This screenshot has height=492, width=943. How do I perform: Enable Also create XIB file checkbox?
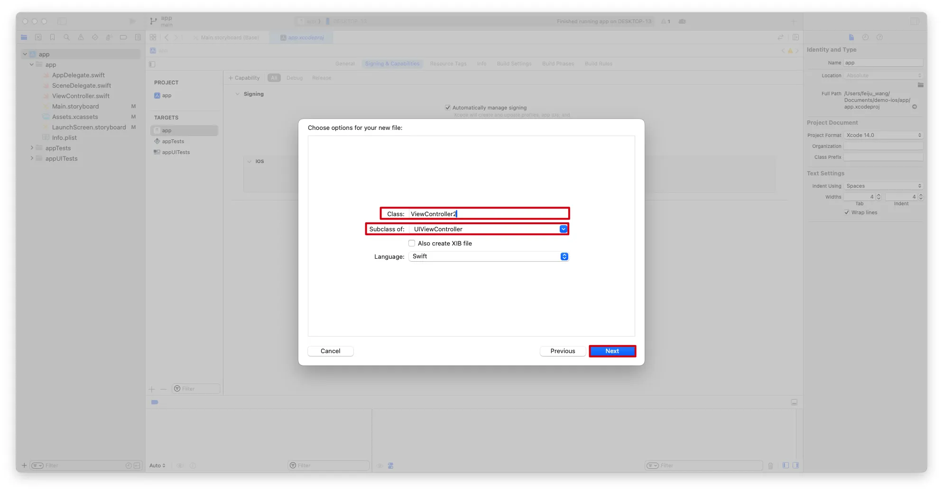412,243
